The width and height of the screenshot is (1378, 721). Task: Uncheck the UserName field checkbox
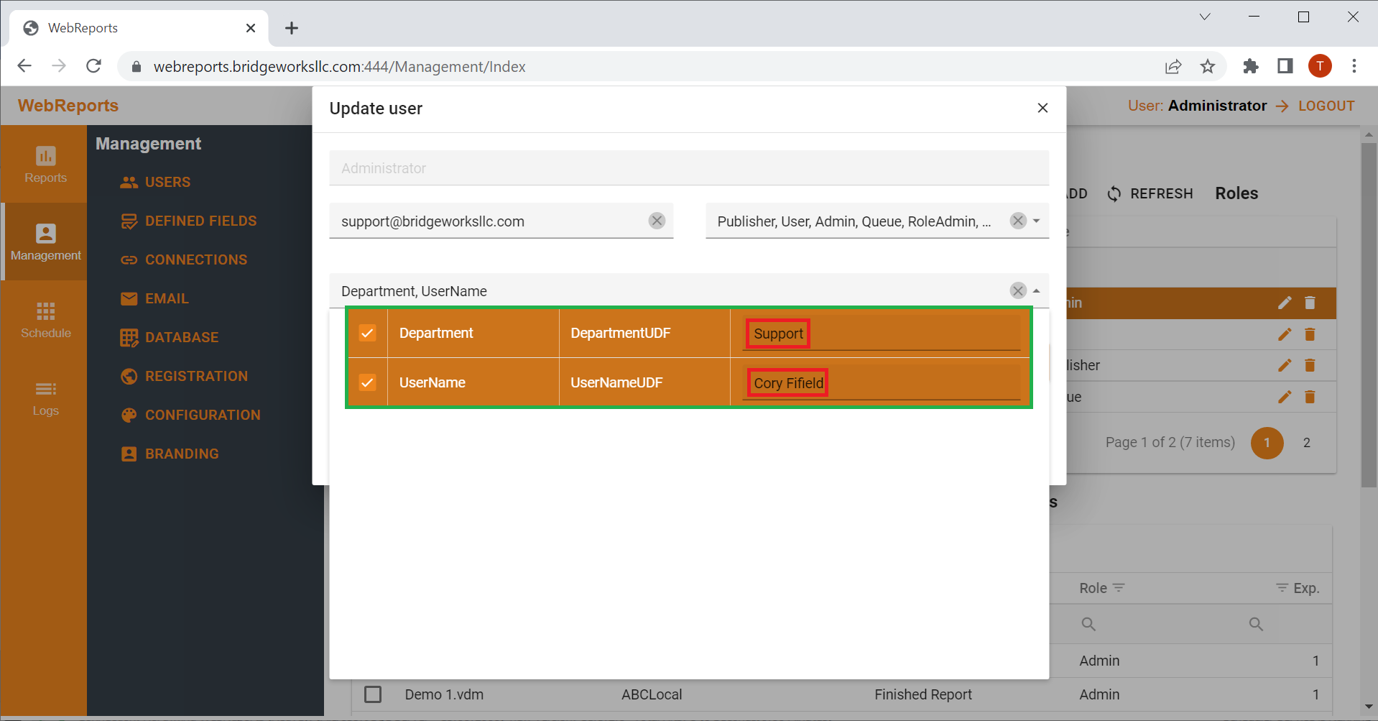(x=367, y=382)
